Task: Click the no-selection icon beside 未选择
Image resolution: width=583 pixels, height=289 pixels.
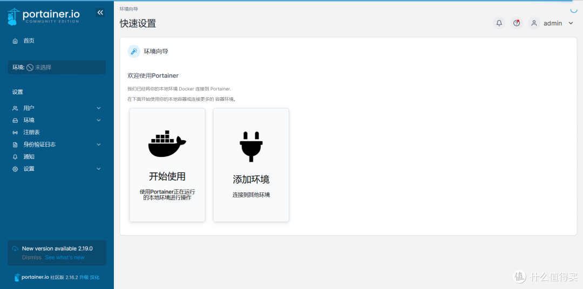Action: tap(30, 67)
